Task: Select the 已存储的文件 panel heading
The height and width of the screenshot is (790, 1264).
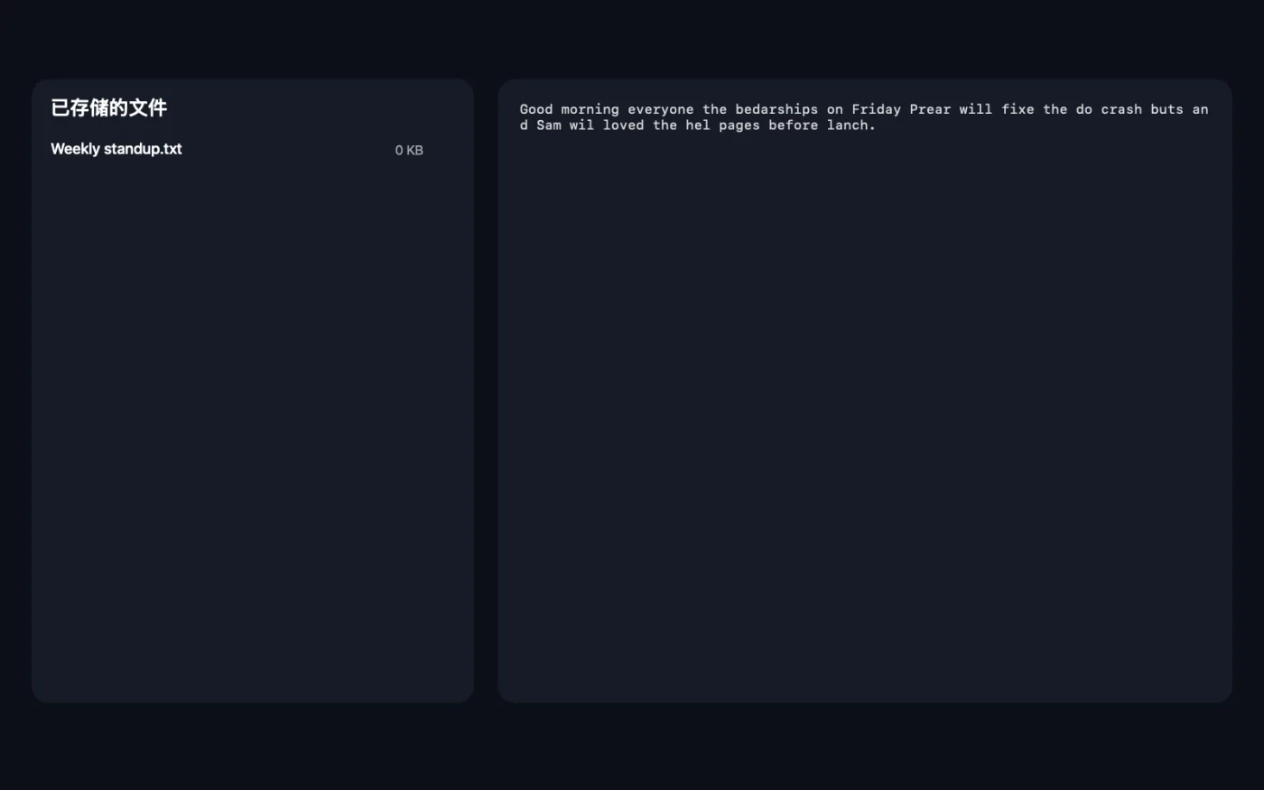Action: (x=109, y=108)
